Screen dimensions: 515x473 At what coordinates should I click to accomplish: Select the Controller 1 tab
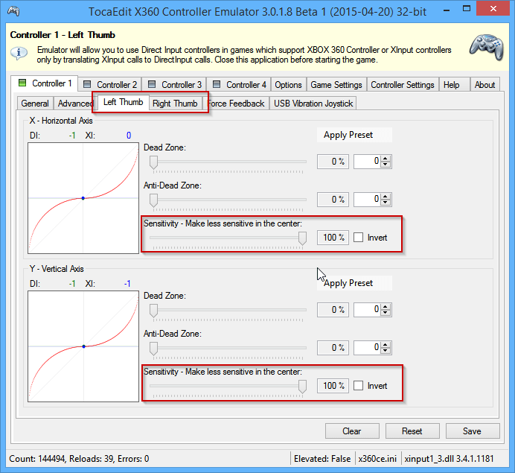[x=45, y=83]
